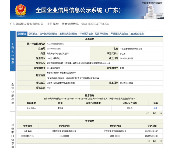Go to next page in 变更信息 table
Viewport: 175px width, 148px height.
click(x=161, y=141)
